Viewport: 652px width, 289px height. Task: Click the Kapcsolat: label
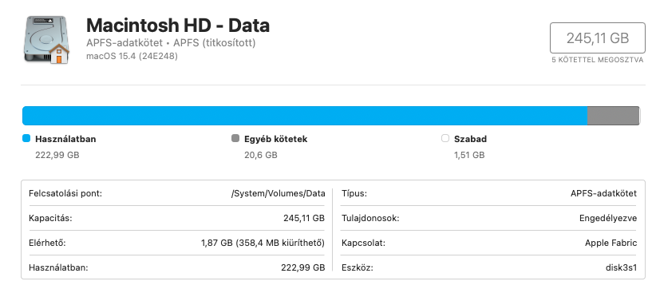tap(363, 243)
